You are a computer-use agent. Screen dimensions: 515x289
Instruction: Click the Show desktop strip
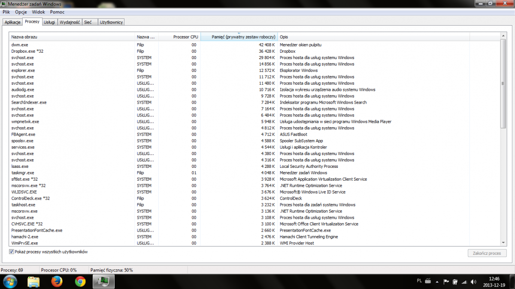(x=512, y=281)
